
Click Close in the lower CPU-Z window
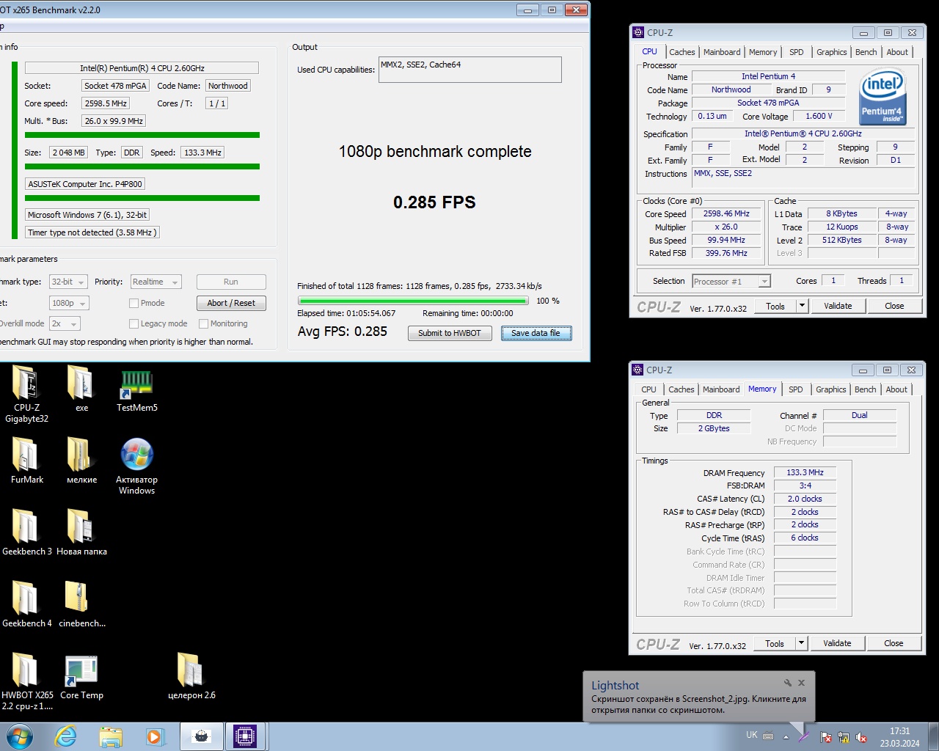coord(894,643)
